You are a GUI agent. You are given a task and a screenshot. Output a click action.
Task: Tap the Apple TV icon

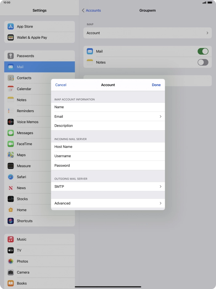point(11,250)
